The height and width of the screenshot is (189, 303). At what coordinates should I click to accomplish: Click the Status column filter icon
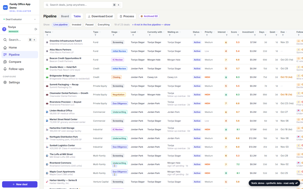[195, 35]
